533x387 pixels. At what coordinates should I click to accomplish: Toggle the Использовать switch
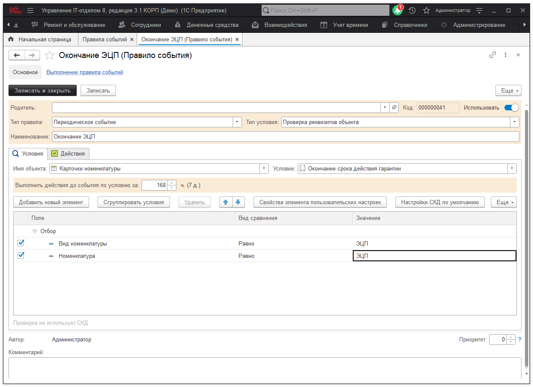[511, 108]
